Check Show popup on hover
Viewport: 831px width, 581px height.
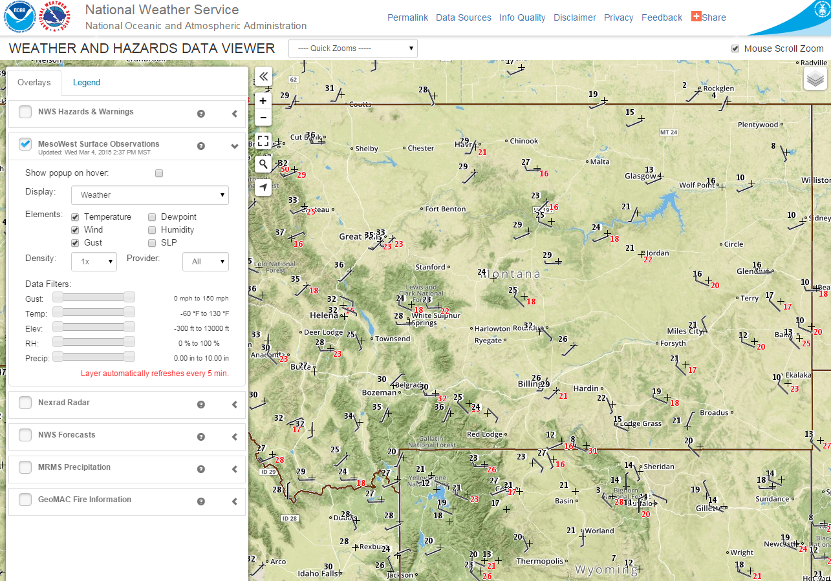click(159, 173)
